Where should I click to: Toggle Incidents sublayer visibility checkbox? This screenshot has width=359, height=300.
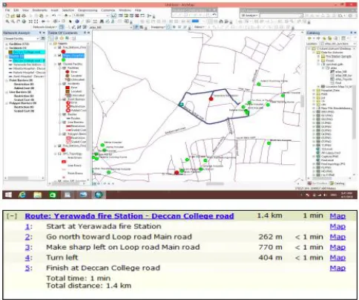[65, 84]
